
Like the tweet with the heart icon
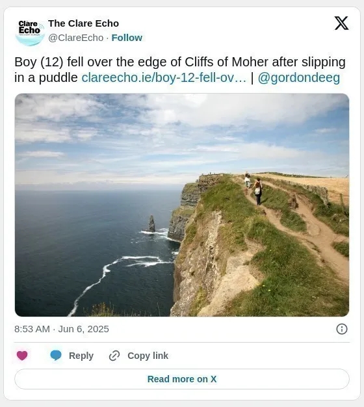coord(22,356)
